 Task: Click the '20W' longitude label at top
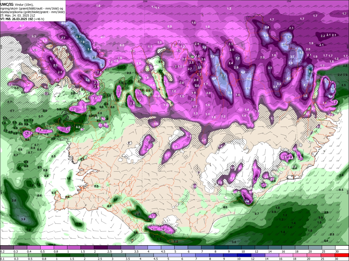click(x=145, y=1)
